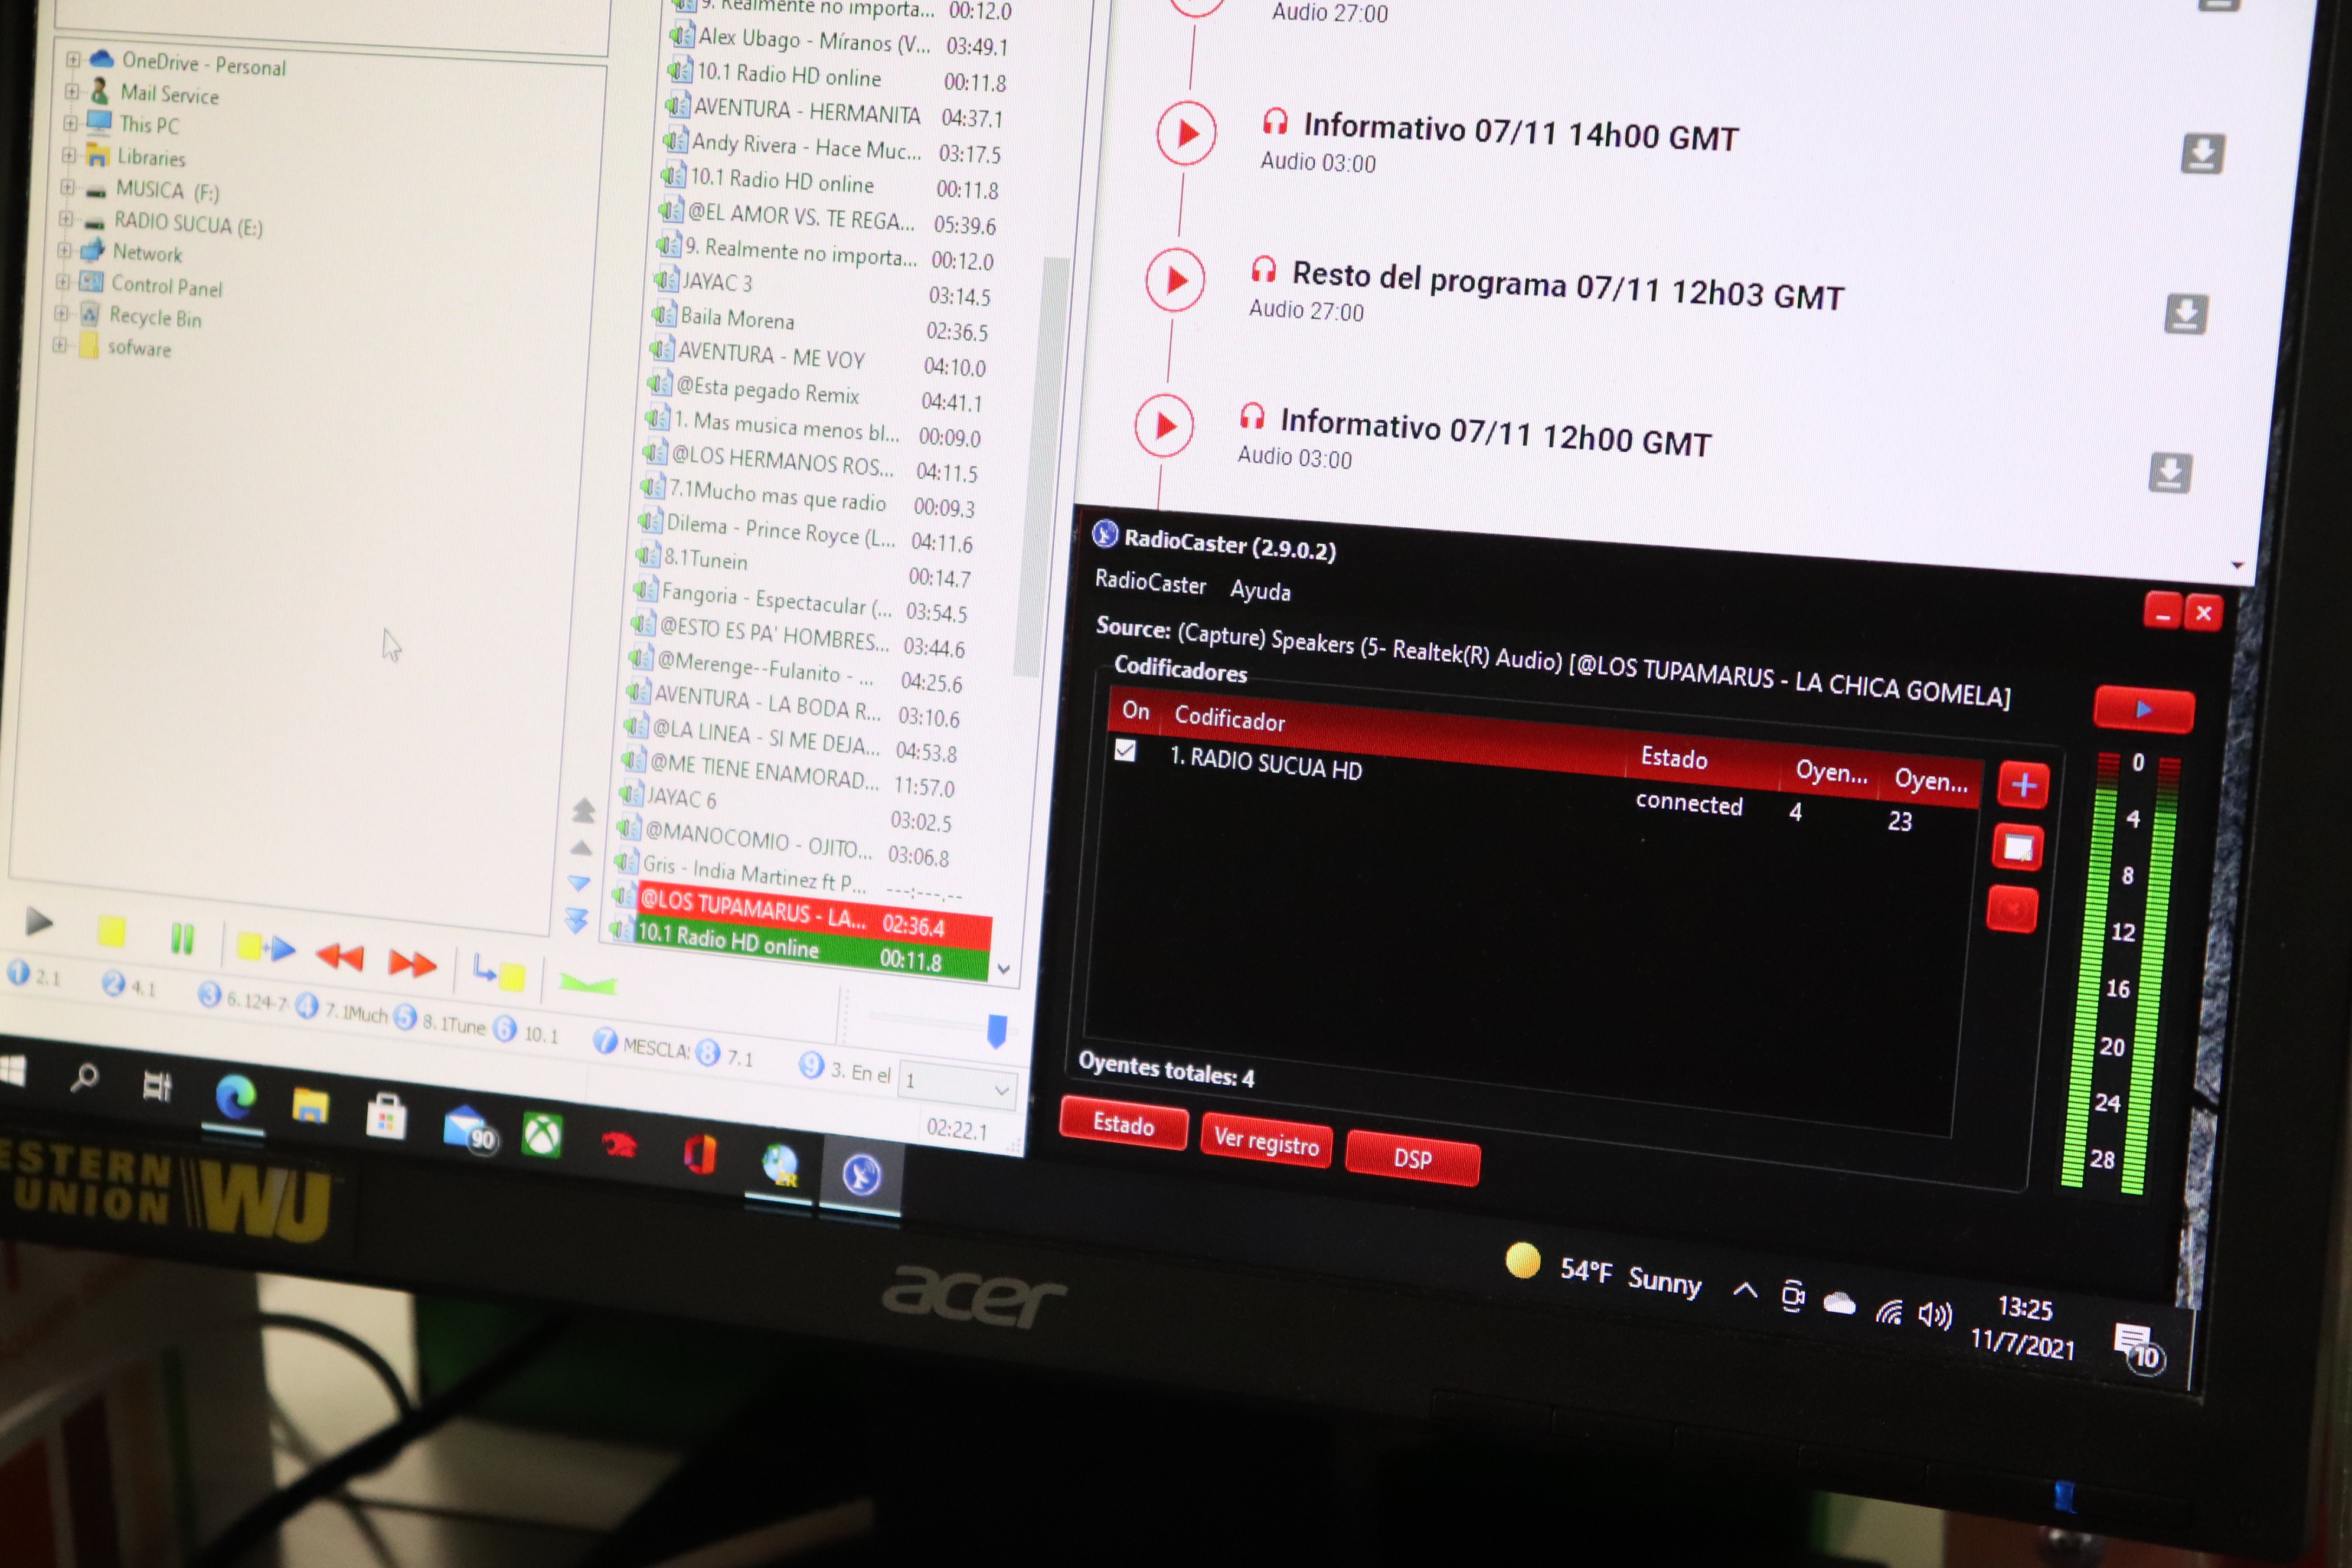Play Resto del programa 07/11 12h03

1175,281
